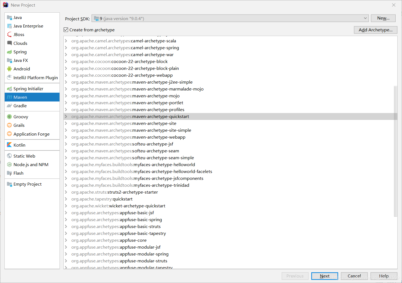
Task: Expand myfaces-archetype-helloworld entry
Action: click(66, 165)
